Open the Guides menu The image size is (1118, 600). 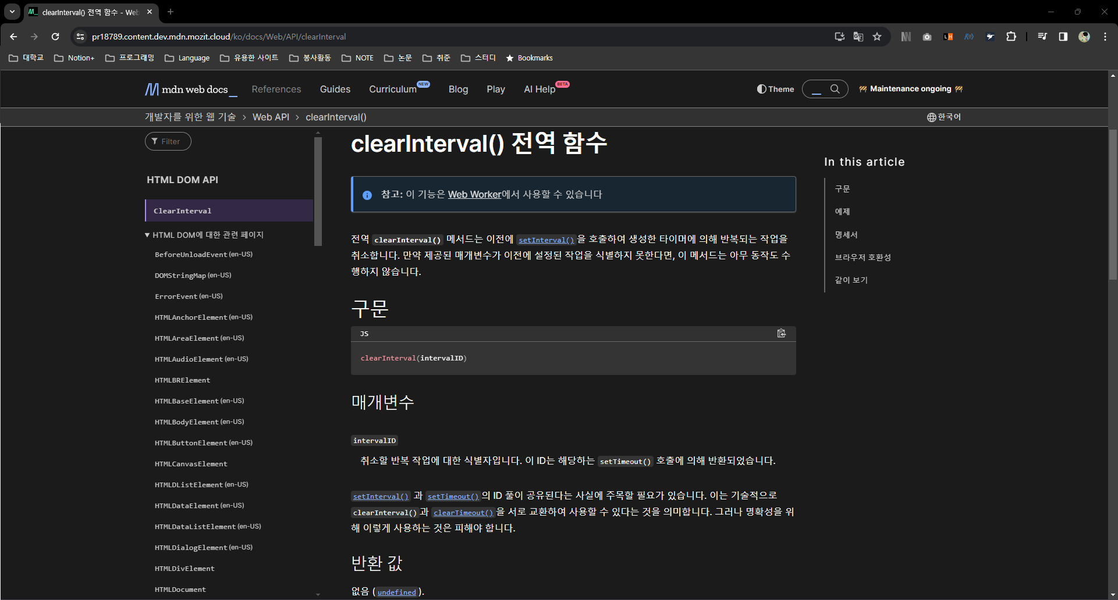tap(335, 89)
